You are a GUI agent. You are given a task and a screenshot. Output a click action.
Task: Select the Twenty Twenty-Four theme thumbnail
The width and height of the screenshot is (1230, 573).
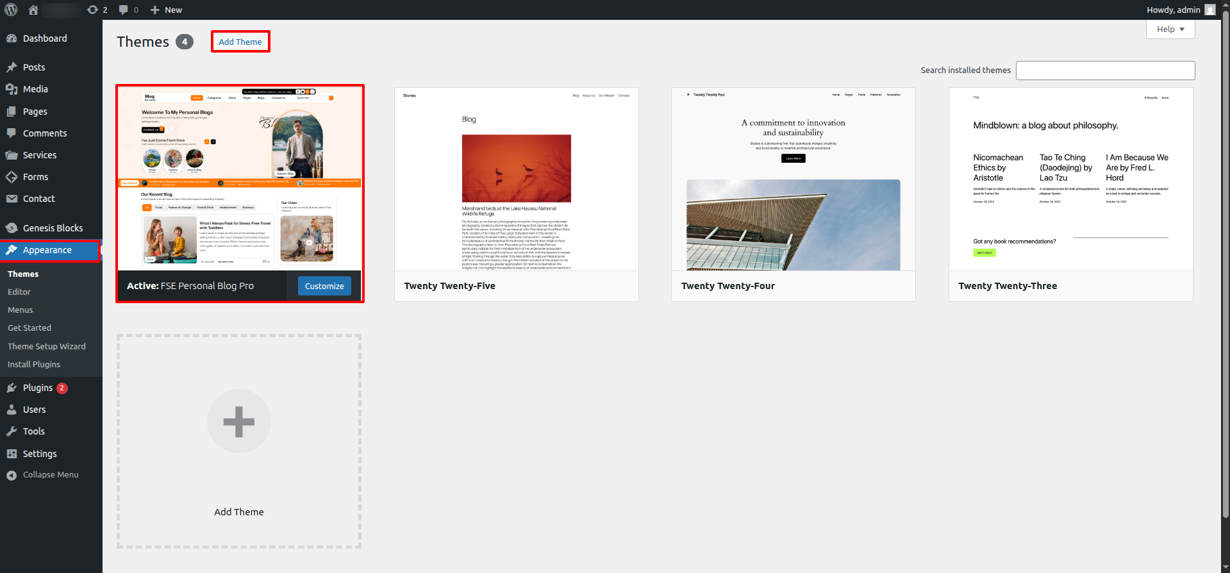click(793, 179)
